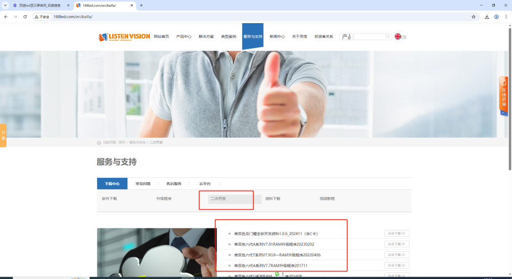Viewport: 512px width, 279px height.
Task: Open the orange 在线咨询 side widget
Action: [x=503, y=96]
